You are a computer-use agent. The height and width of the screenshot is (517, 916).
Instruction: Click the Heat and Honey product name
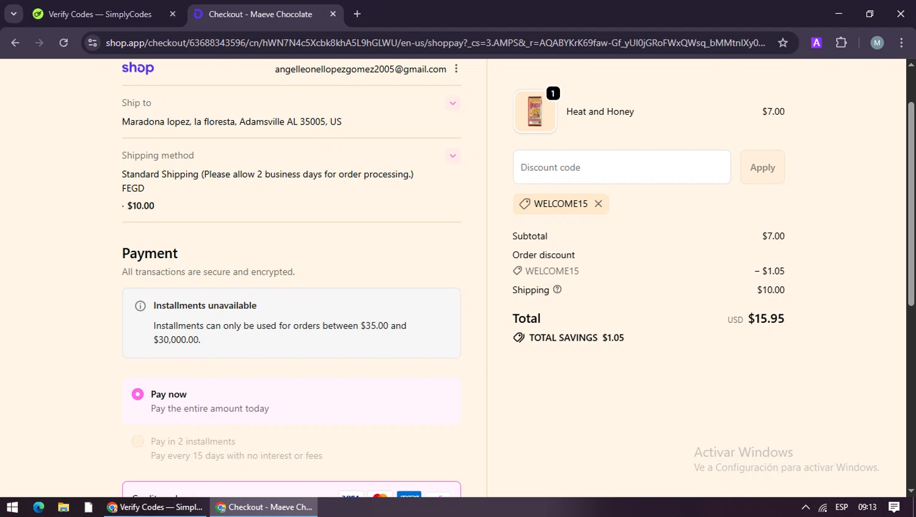(x=600, y=112)
